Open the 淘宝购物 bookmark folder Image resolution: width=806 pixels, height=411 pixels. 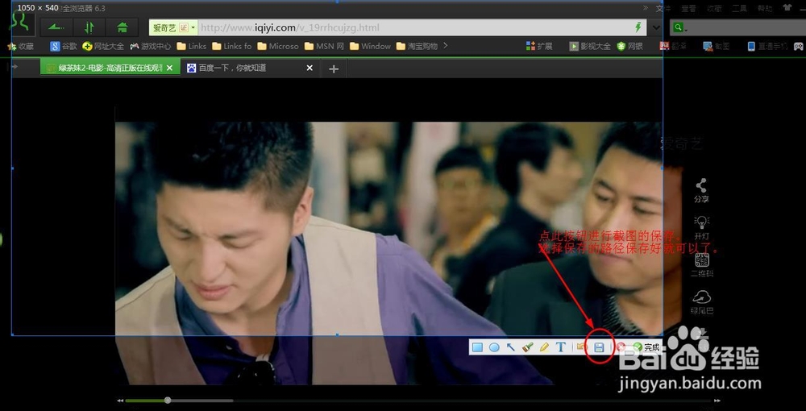pos(417,46)
